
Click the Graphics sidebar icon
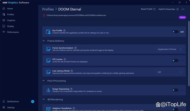[4, 20]
